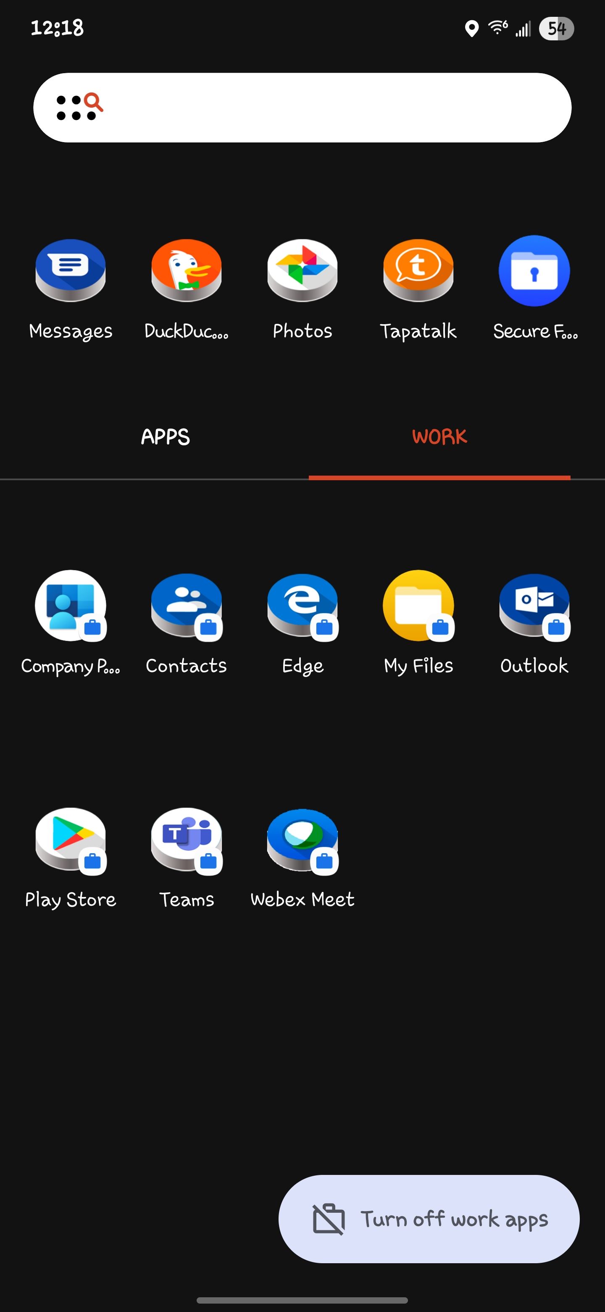This screenshot has width=605, height=1312.
Task: Switch to the APPS tab
Action: tap(166, 437)
